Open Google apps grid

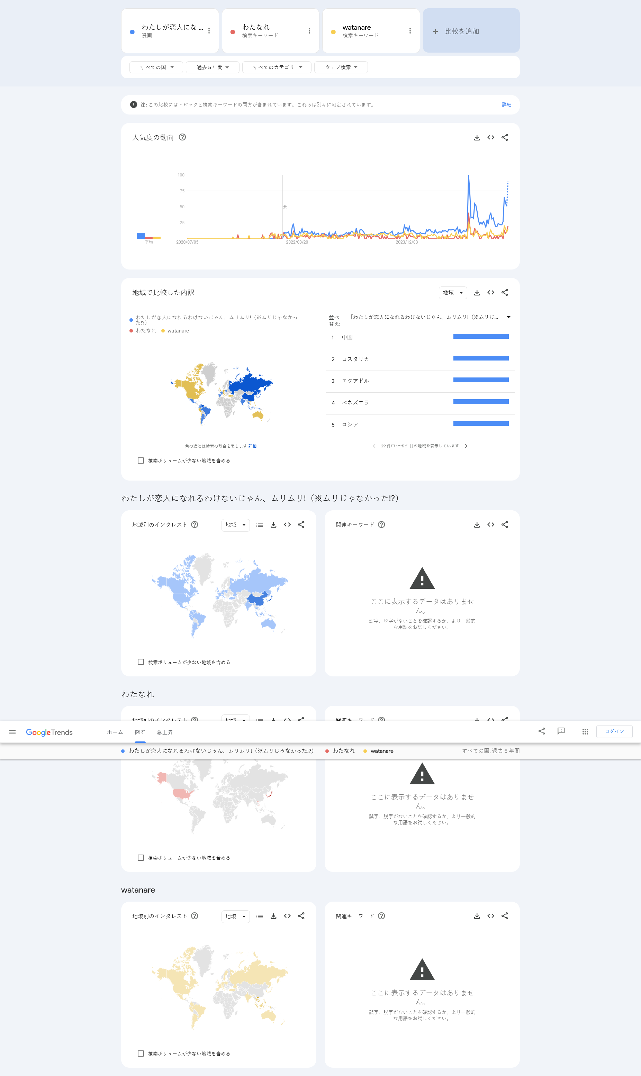coord(585,732)
